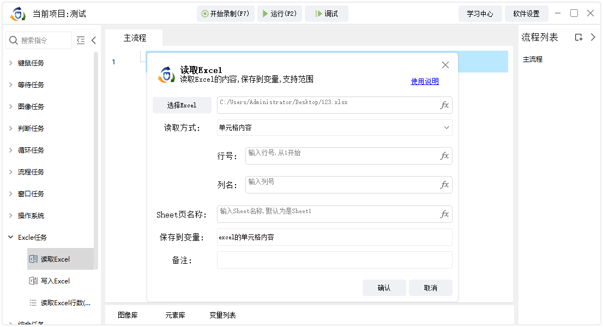
Task: Maximize the application window
Action: tap(574, 13)
